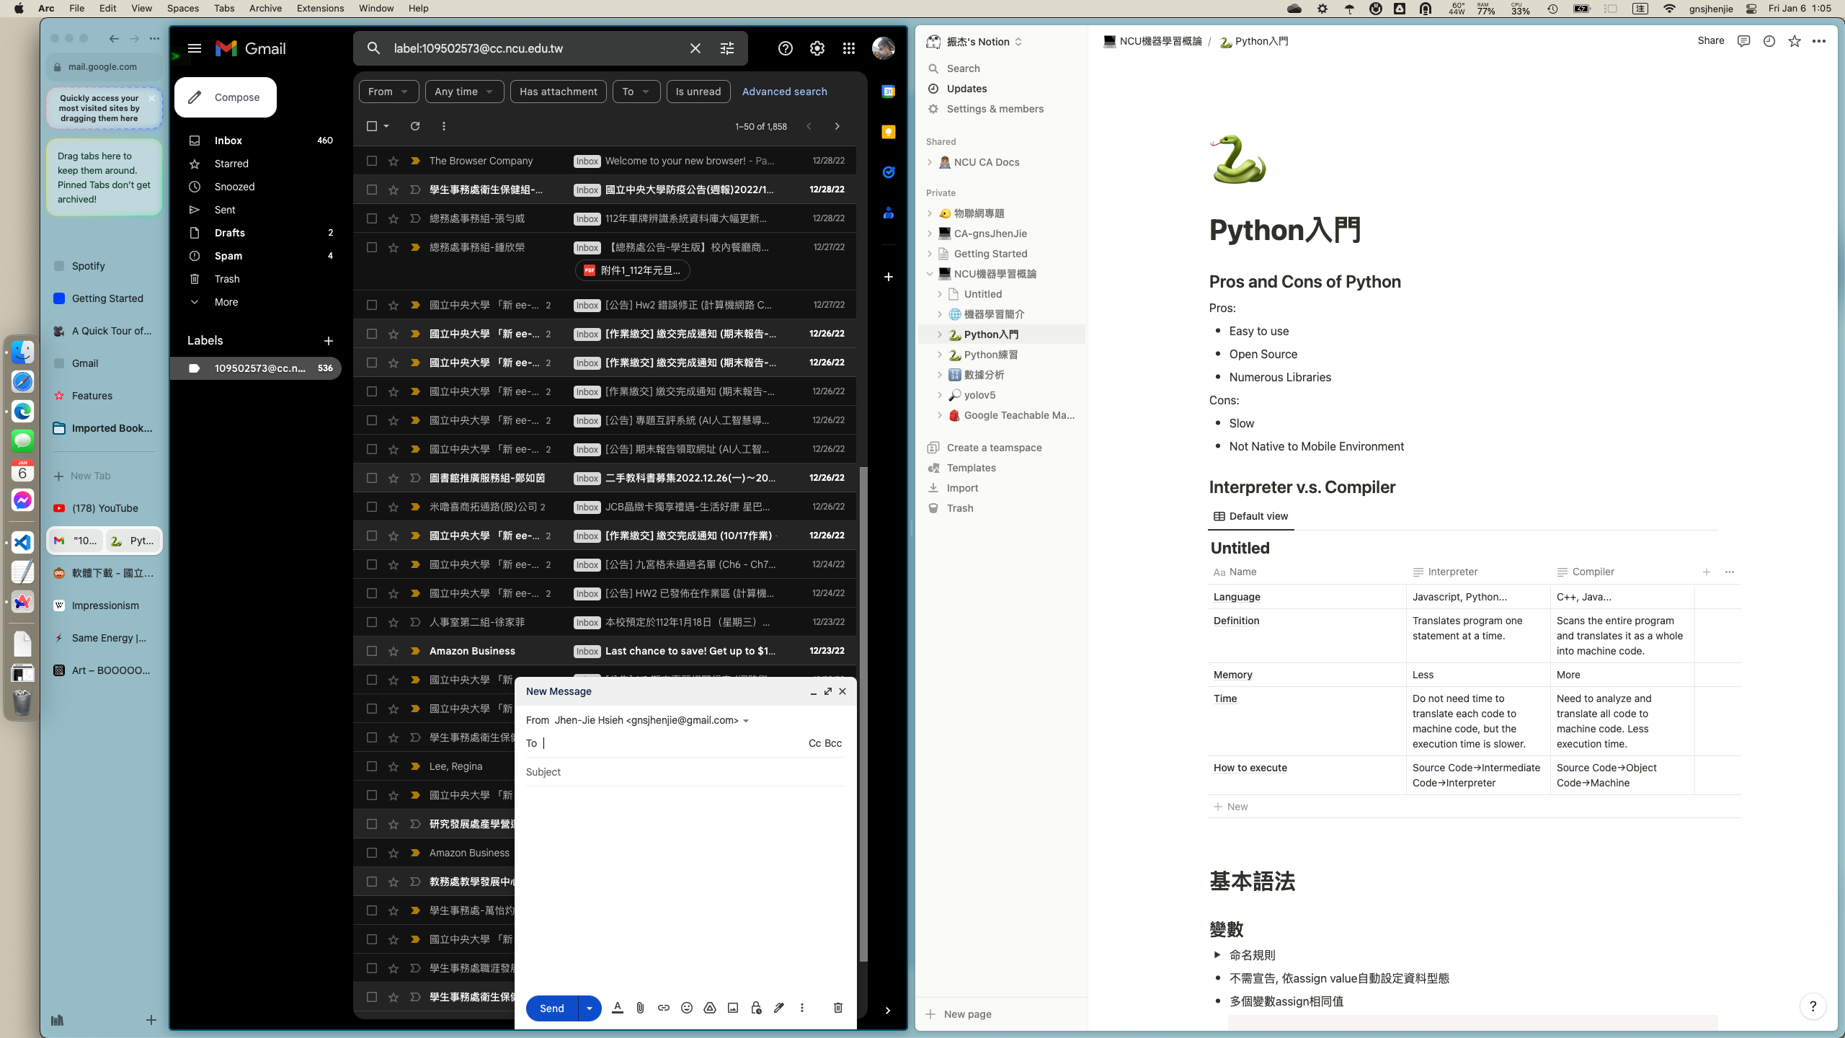Open the Extensions menu in the menu bar
Image resolution: width=1845 pixels, height=1038 pixels.
click(x=319, y=8)
